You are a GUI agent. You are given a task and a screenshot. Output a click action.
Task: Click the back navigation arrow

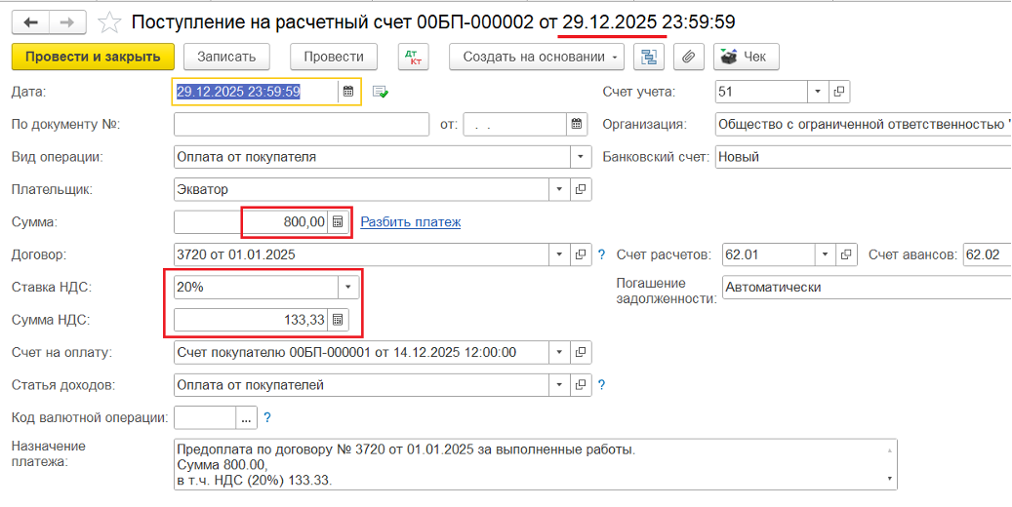tap(30, 21)
